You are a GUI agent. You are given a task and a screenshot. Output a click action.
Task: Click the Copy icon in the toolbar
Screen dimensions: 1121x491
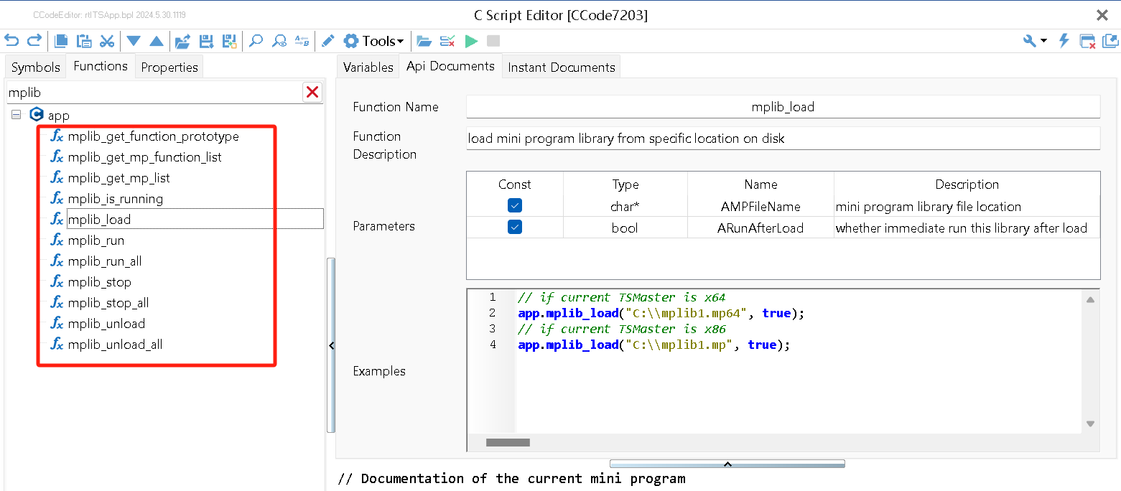(x=62, y=41)
